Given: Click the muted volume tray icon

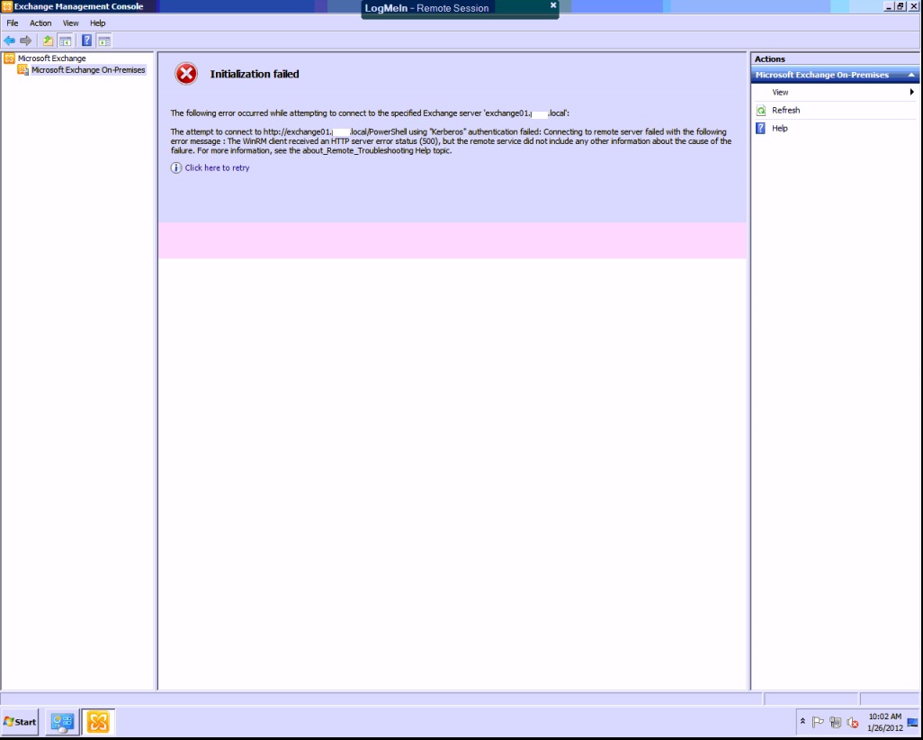Looking at the screenshot, I should (x=852, y=722).
